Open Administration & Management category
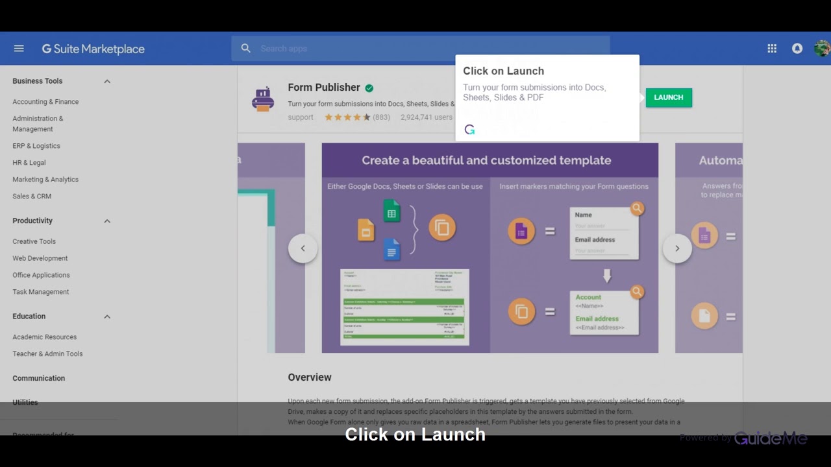This screenshot has width=831, height=467. (38, 124)
